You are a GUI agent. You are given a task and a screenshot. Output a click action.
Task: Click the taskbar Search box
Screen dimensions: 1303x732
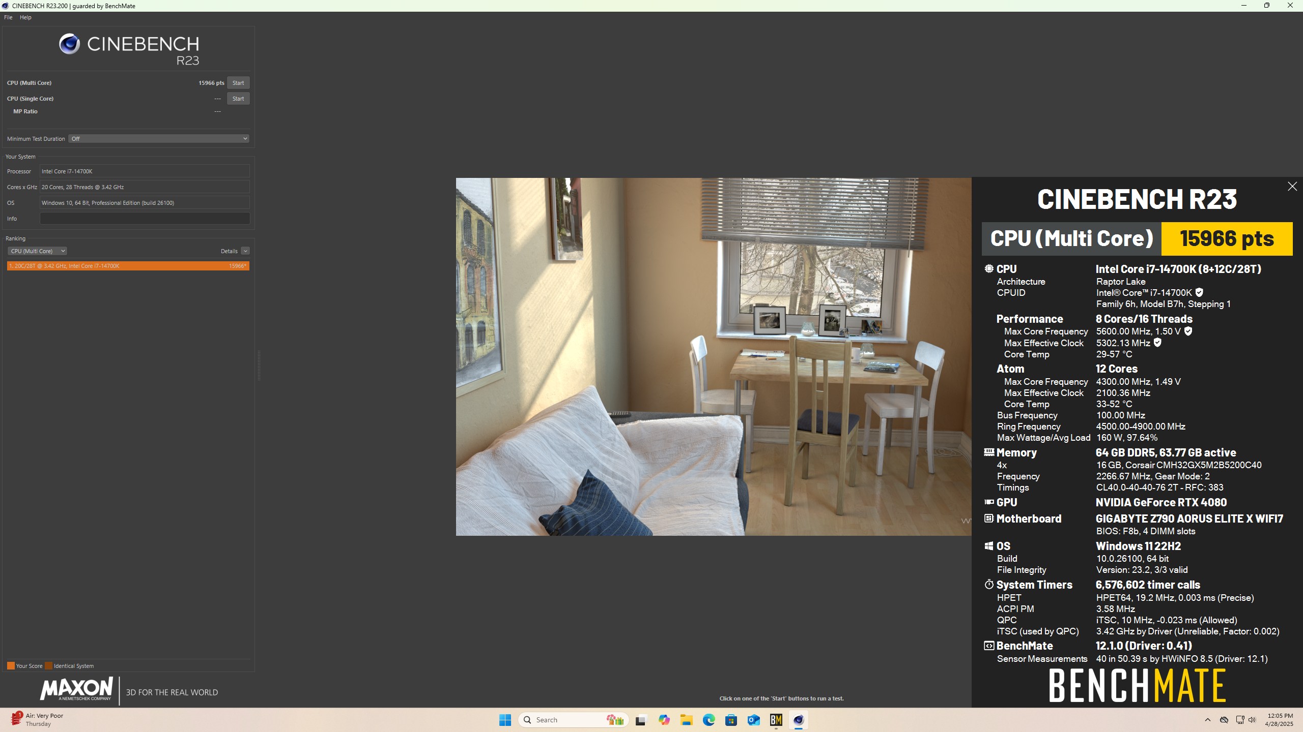coord(574,720)
